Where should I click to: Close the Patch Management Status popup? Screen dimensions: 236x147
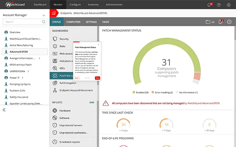coord(98,45)
